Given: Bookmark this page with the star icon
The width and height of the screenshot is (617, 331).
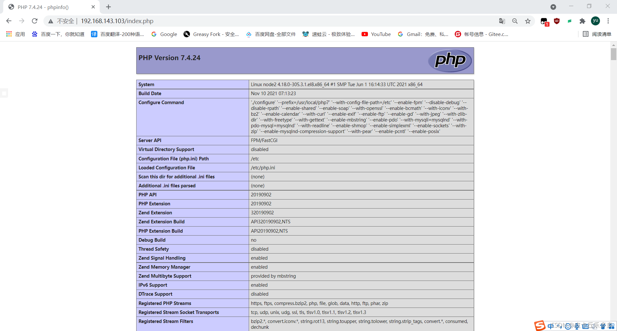Looking at the screenshot, I should coord(528,21).
